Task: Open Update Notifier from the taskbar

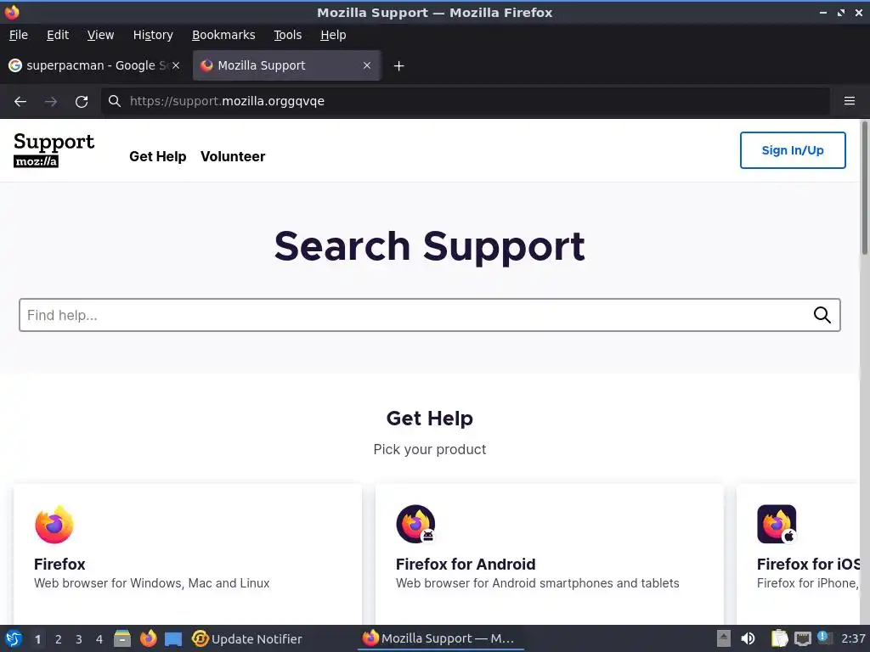Action: coord(247,638)
